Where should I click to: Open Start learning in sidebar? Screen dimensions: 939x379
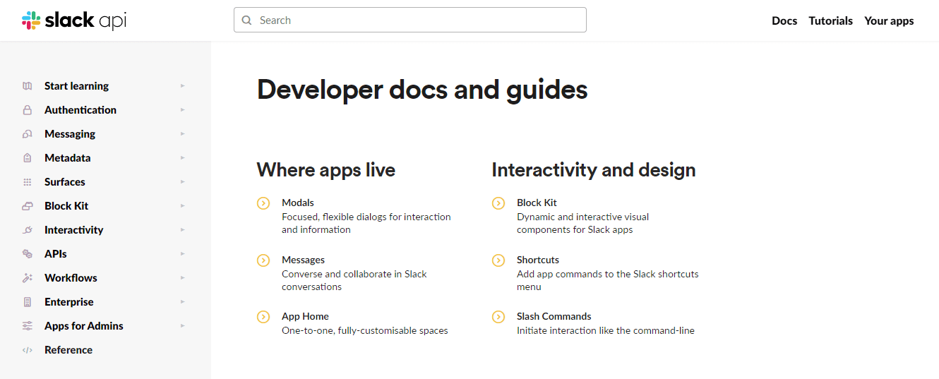click(x=76, y=86)
